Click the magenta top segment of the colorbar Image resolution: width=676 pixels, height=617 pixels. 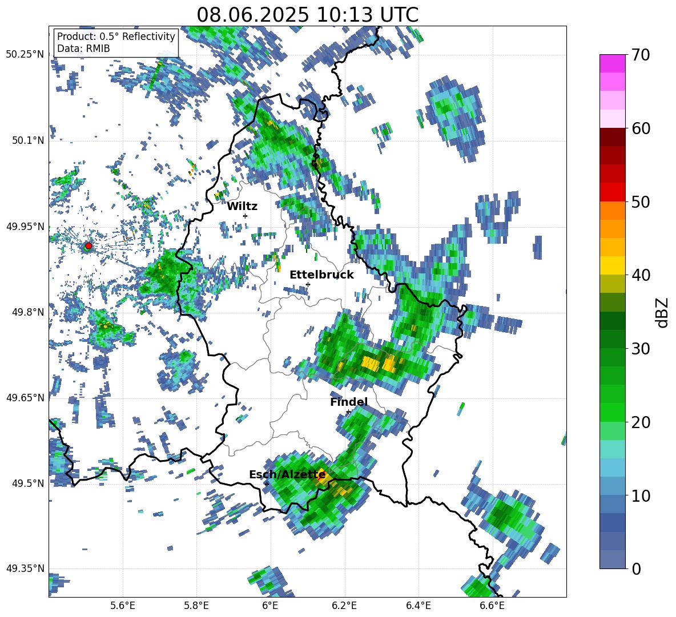(x=612, y=63)
